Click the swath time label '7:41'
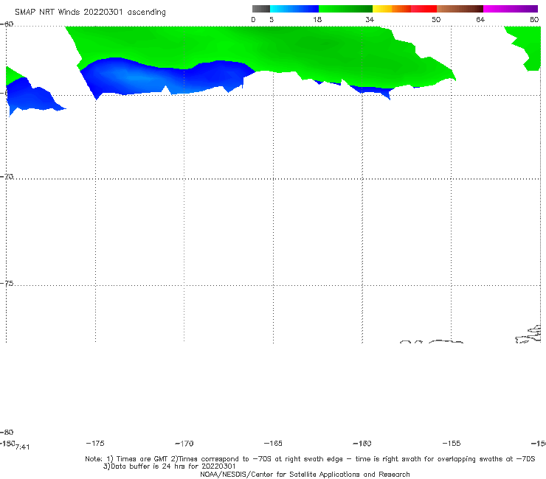The height and width of the screenshot is (479, 546). [22, 447]
